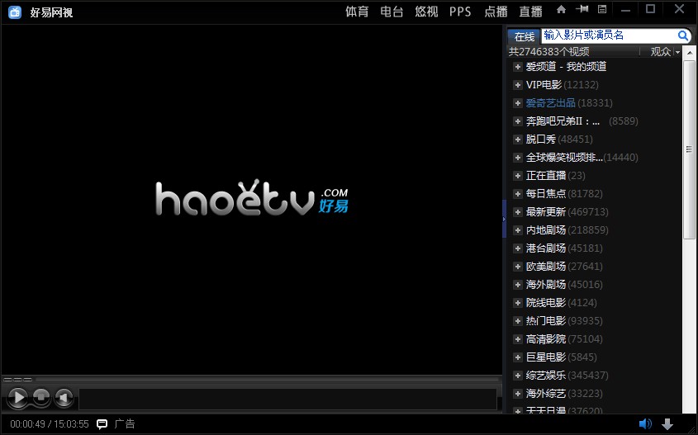Viewport: 698px width, 435px height.
Task: Start playback with the play button
Action: 18,397
